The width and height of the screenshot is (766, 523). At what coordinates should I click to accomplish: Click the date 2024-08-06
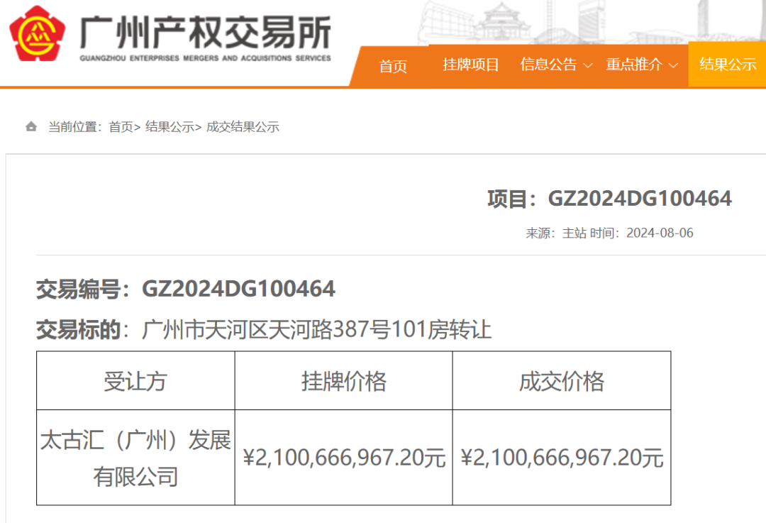pyautogui.click(x=660, y=233)
